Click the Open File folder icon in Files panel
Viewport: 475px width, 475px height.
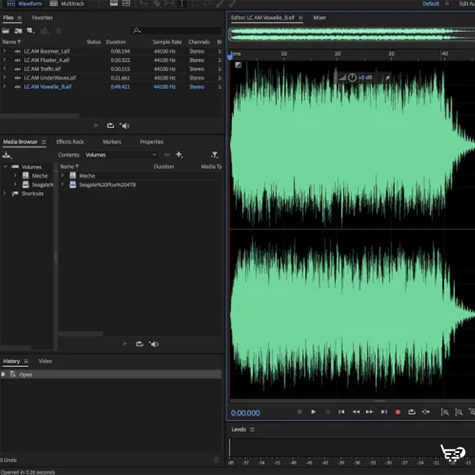pyautogui.click(x=6, y=31)
